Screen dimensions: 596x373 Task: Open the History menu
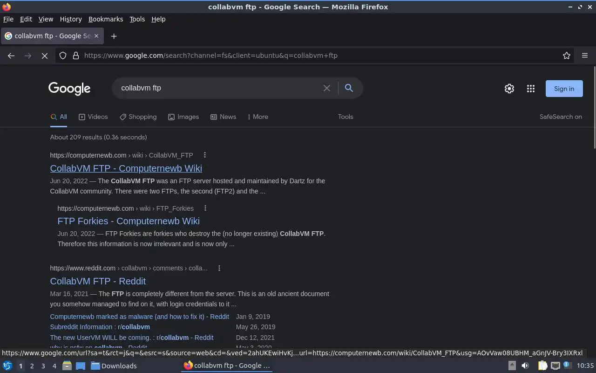coord(71,19)
